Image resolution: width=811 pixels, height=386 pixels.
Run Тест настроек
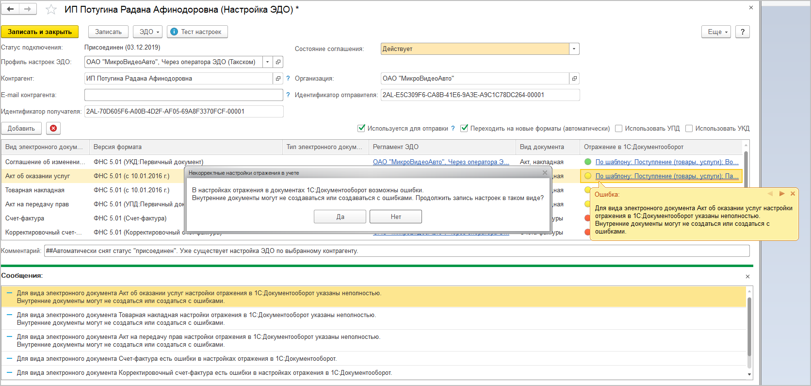(197, 32)
